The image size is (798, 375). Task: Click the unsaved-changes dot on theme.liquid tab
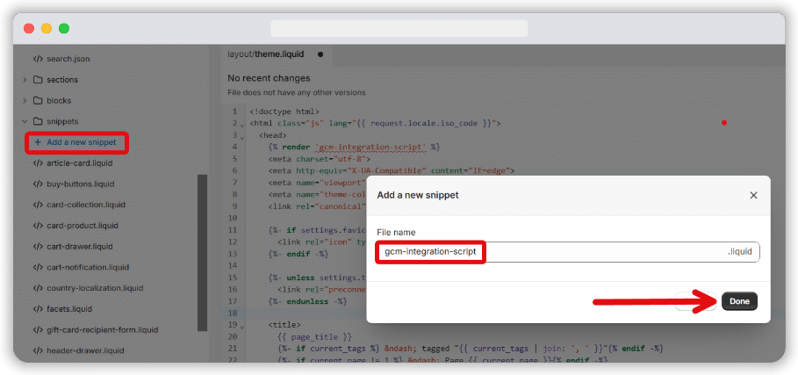[320, 54]
